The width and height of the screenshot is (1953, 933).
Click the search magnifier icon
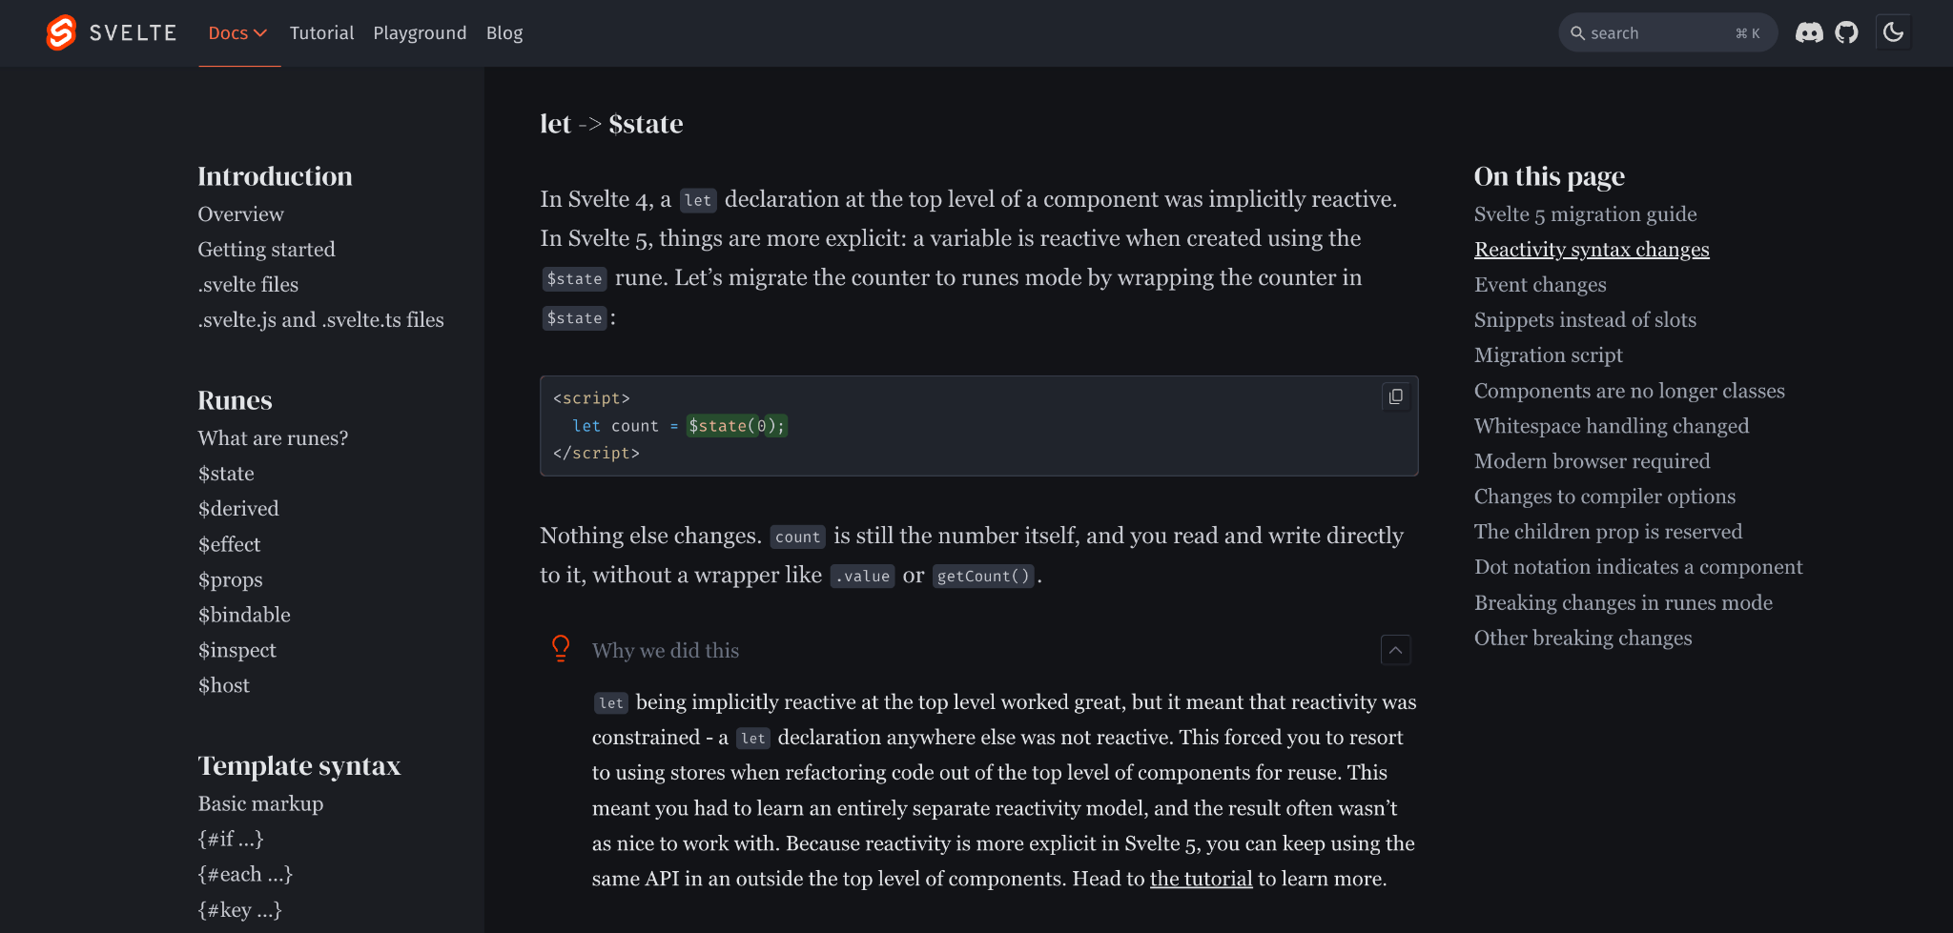pos(1578,32)
